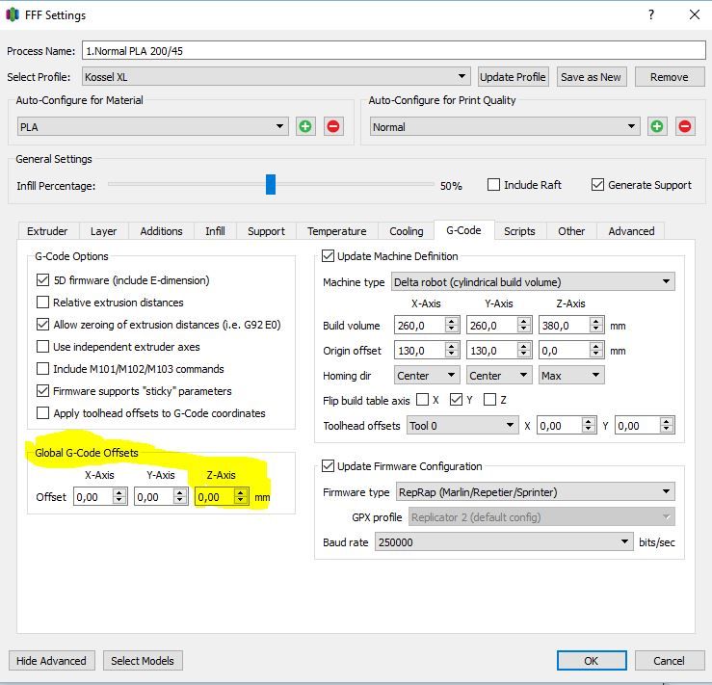
Task: Toggle Flip build table Y axis
Action: (456, 400)
